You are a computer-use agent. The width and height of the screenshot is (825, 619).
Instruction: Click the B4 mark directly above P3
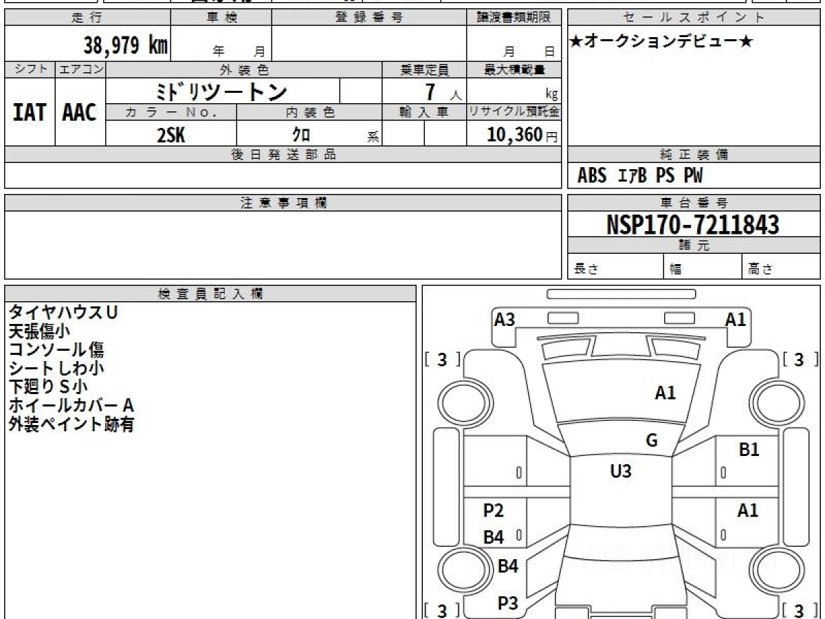tap(507, 566)
